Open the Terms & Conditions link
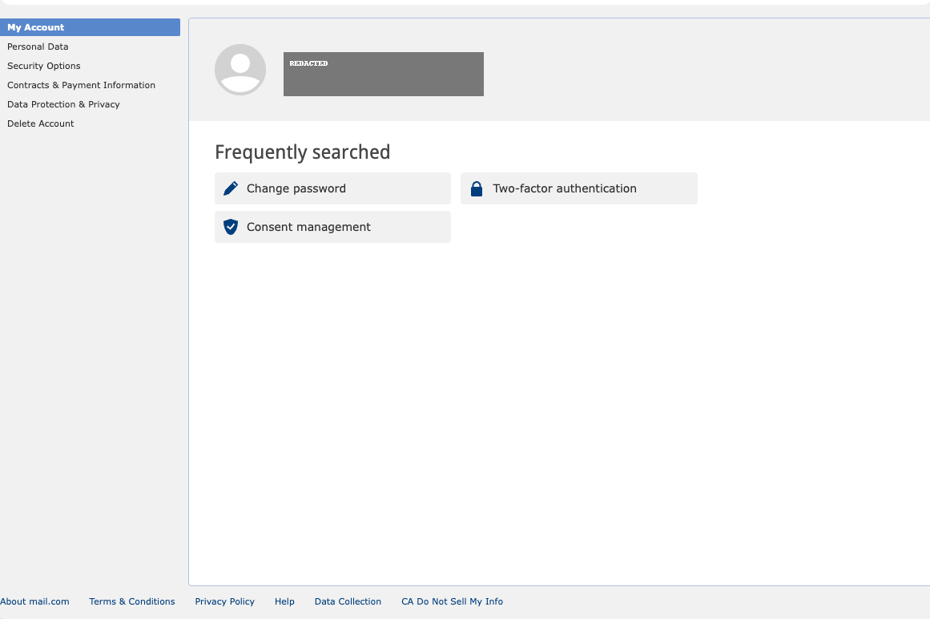 click(132, 601)
